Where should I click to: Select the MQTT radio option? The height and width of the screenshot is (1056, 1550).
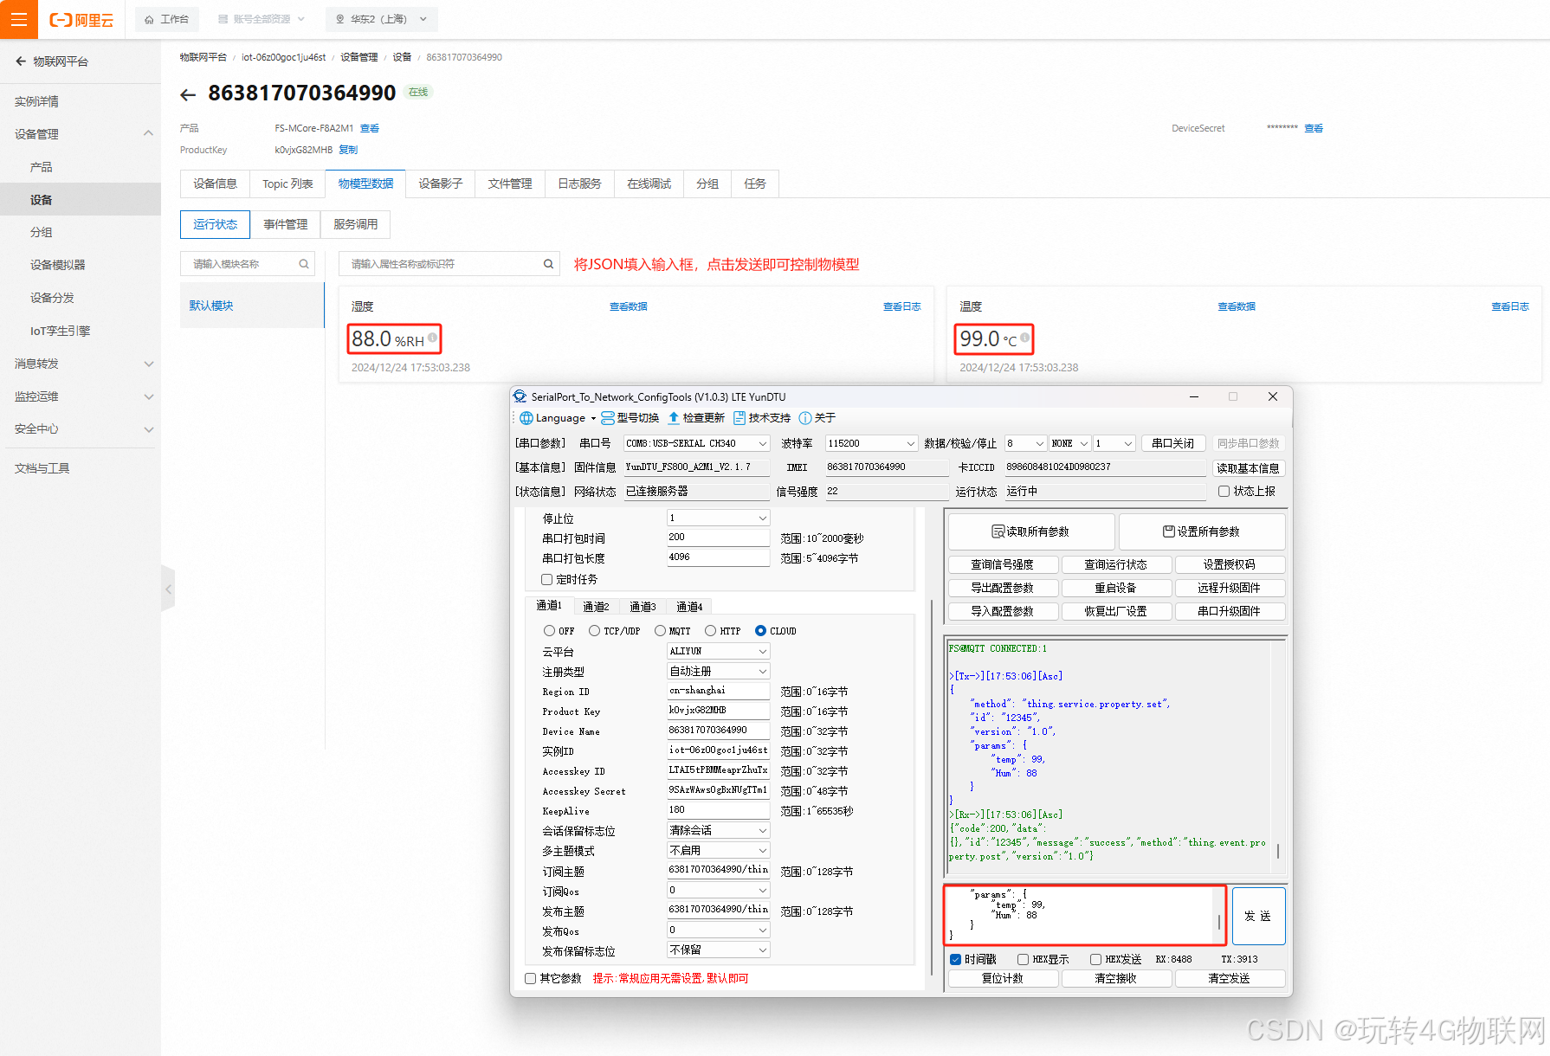click(660, 631)
